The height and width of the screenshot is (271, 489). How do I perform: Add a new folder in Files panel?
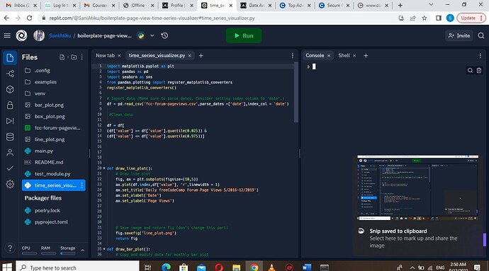pyautogui.click(x=74, y=57)
